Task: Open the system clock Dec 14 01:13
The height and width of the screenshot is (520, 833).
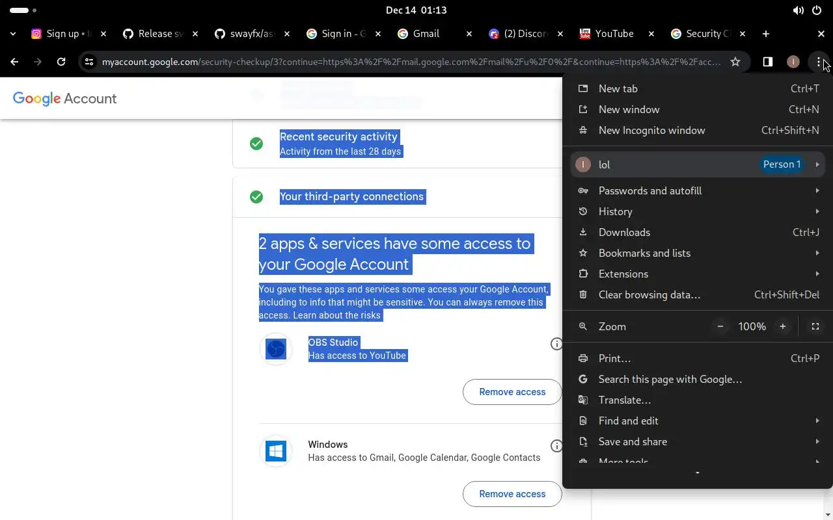Action: click(416, 10)
